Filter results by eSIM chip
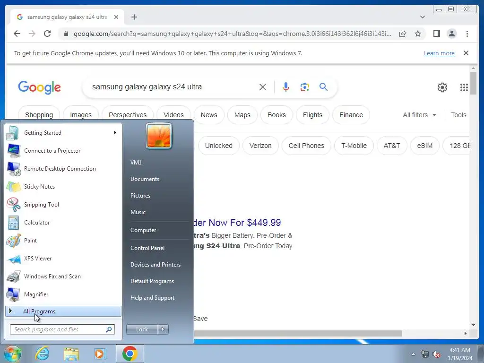 (425, 146)
